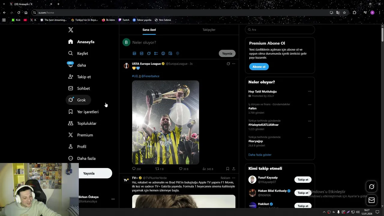The image size is (384, 216).
Task: Repost the UEFA Europa League post
Action: point(159,169)
